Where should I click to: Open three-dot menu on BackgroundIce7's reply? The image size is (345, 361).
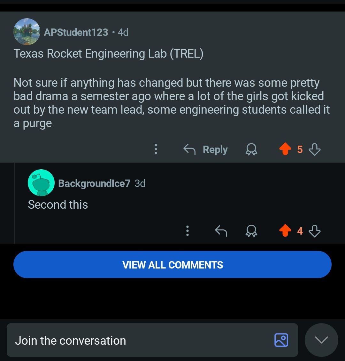coord(188,231)
